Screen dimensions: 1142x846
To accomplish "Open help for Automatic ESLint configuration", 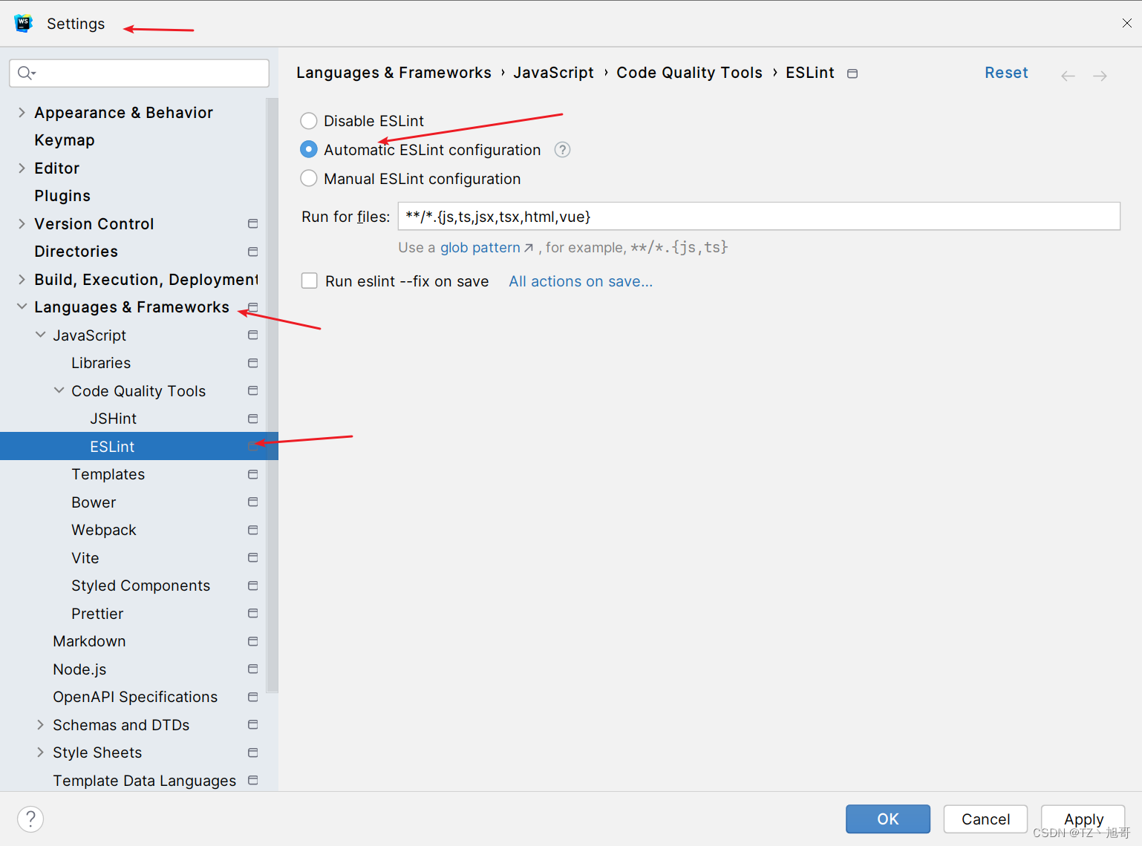I will [563, 150].
